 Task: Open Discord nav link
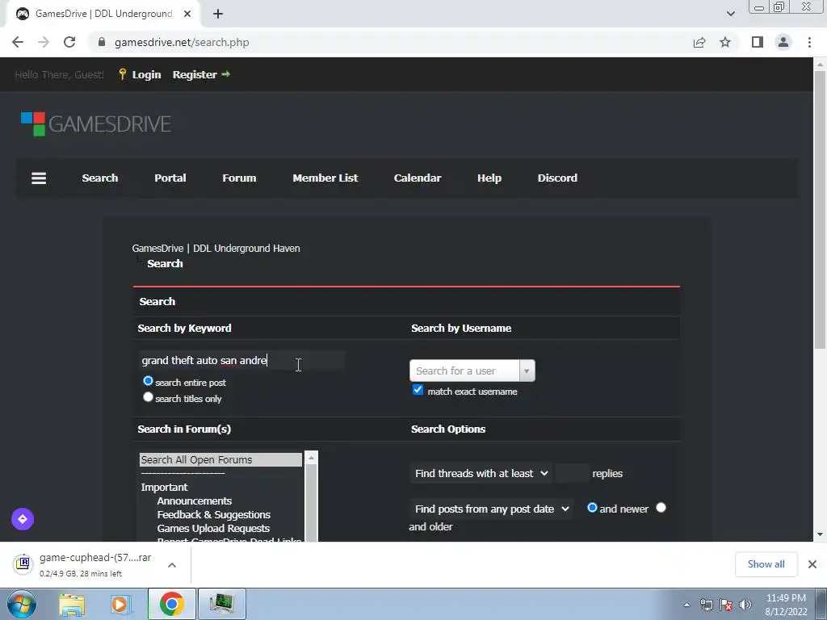pyautogui.click(x=557, y=178)
